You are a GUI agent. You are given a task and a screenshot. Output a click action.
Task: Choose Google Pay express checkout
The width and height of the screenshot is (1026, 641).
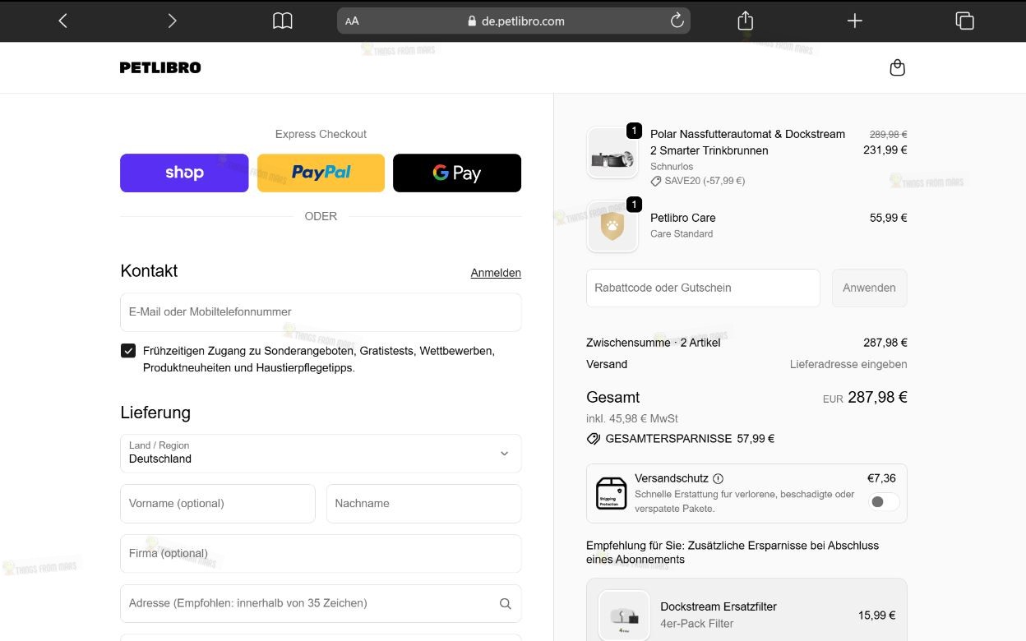(457, 173)
